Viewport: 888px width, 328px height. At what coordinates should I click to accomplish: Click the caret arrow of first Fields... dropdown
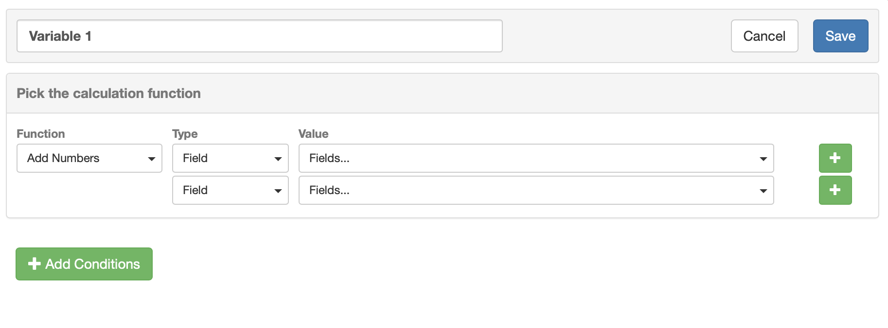(x=763, y=159)
